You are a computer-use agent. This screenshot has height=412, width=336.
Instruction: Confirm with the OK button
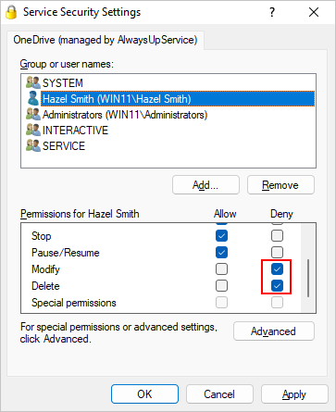click(144, 394)
